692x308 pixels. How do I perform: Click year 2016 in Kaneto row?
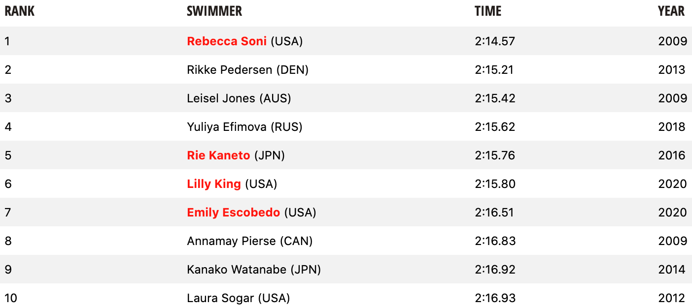(x=672, y=155)
